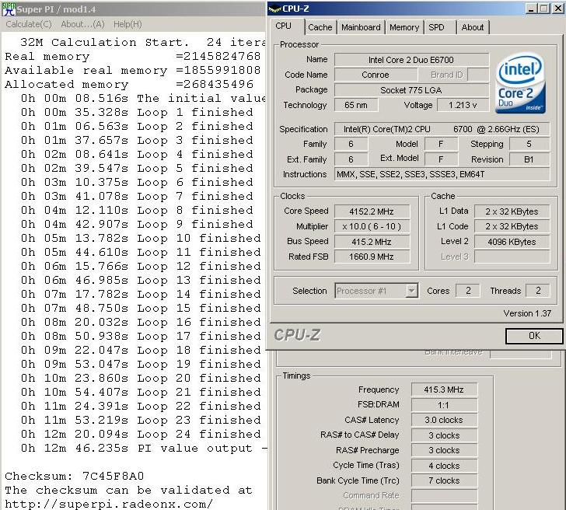The image size is (566, 510).
Task: Click the Multiplier value x 10.0 ( 6 - 10 )
Action: 372,227
